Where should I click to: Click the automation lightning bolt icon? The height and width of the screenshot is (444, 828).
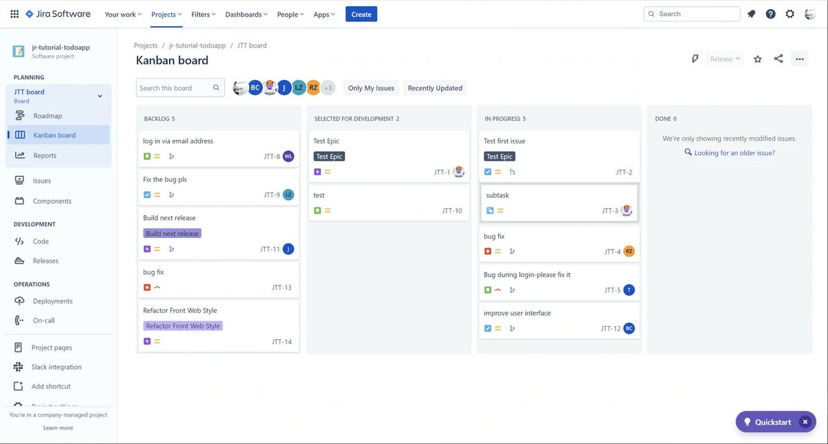[x=696, y=59]
